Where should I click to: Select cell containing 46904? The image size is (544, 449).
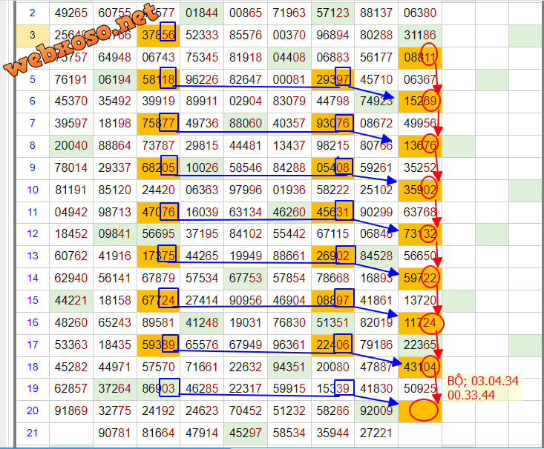pos(289,300)
